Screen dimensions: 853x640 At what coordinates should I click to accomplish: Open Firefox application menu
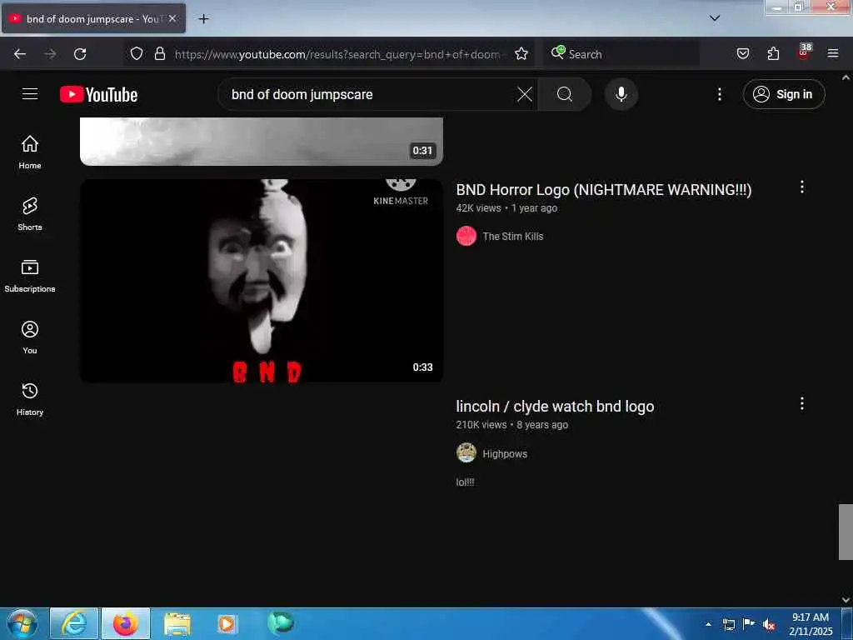[x=833, y=53]
